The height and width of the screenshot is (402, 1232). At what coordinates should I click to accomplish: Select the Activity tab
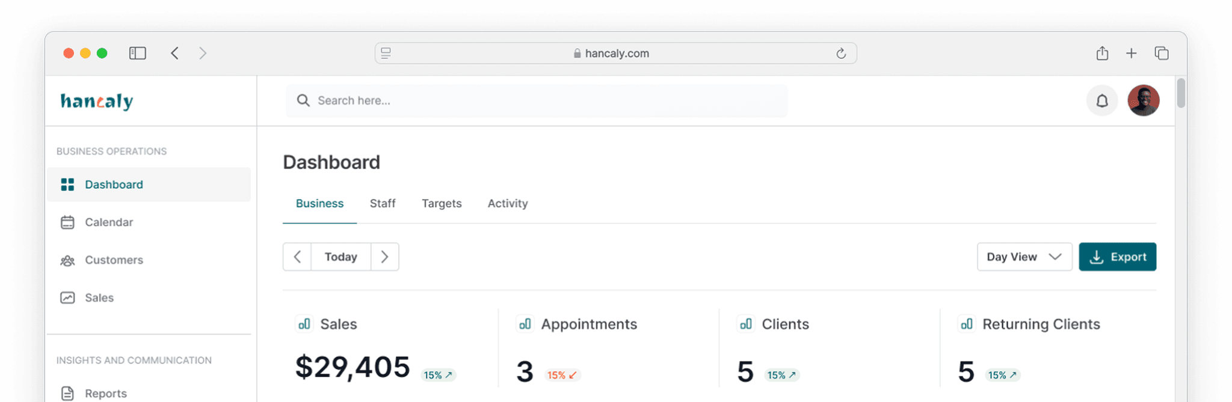click(x=507, y=204)
